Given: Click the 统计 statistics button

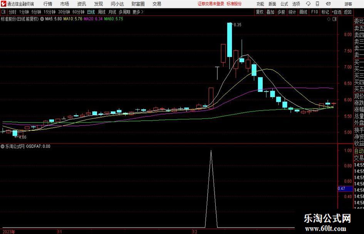Looking at the screenshot, I should coord(292,12).
